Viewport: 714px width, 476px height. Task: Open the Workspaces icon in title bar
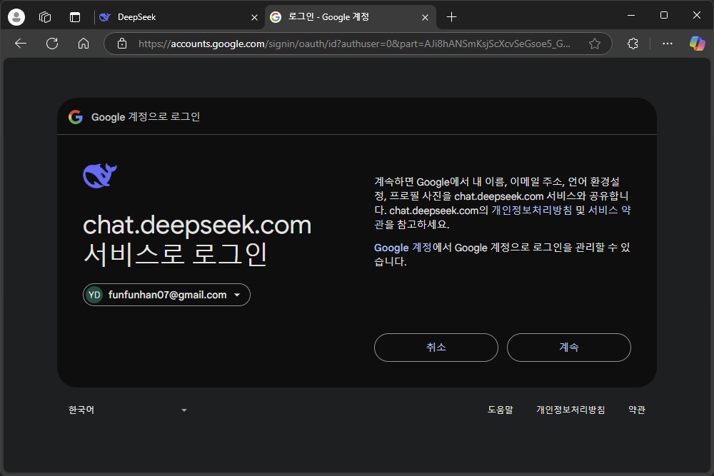[45, 17]
